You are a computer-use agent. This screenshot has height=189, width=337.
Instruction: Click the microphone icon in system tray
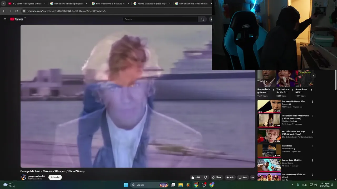pos(298,185)
